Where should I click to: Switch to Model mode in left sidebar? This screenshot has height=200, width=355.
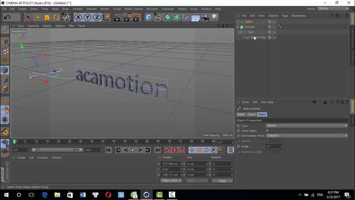click(5, 42)
